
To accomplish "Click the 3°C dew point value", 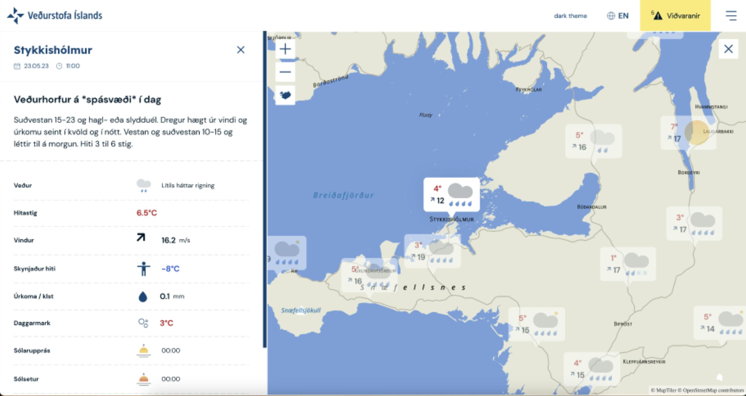I will point(166,323).
